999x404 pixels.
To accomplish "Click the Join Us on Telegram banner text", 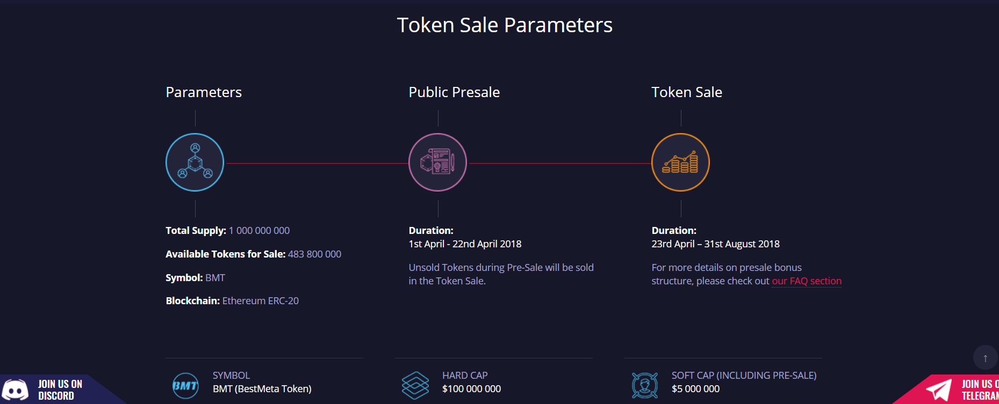I will (x=980, y=390).
